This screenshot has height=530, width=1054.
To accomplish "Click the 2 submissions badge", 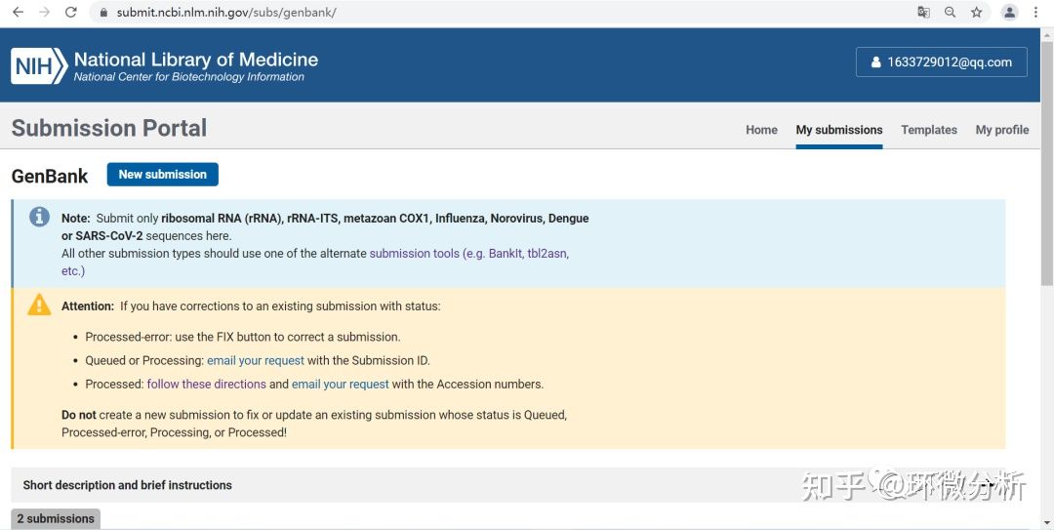I will pos(56,518).
